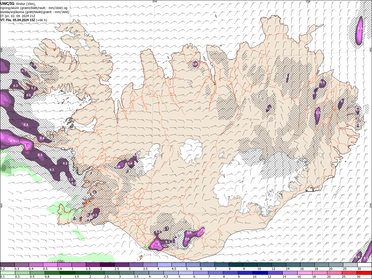This screenshot has height=279, width=372.
Task: Click the "IT: þri. 02. 04. 2024 21Z" line
Action: [x=18, y=16]
